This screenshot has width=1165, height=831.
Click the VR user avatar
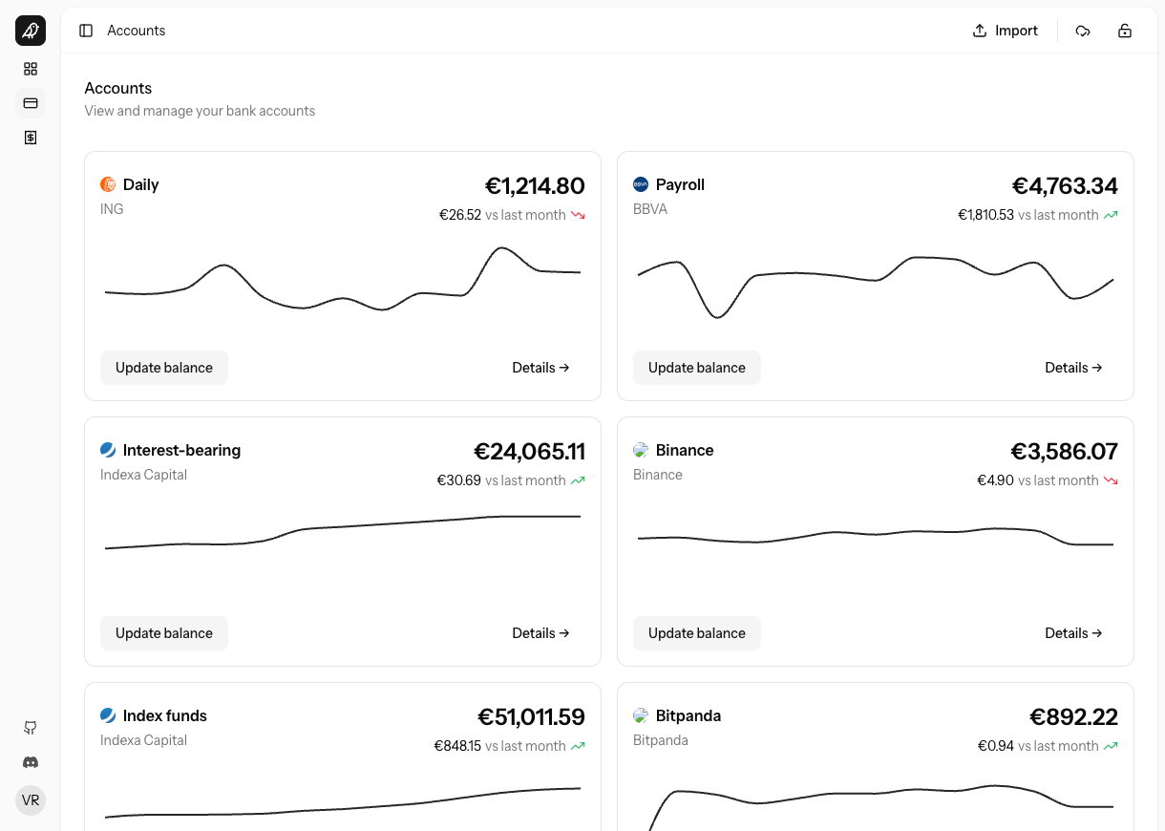(x=30, y=799)
